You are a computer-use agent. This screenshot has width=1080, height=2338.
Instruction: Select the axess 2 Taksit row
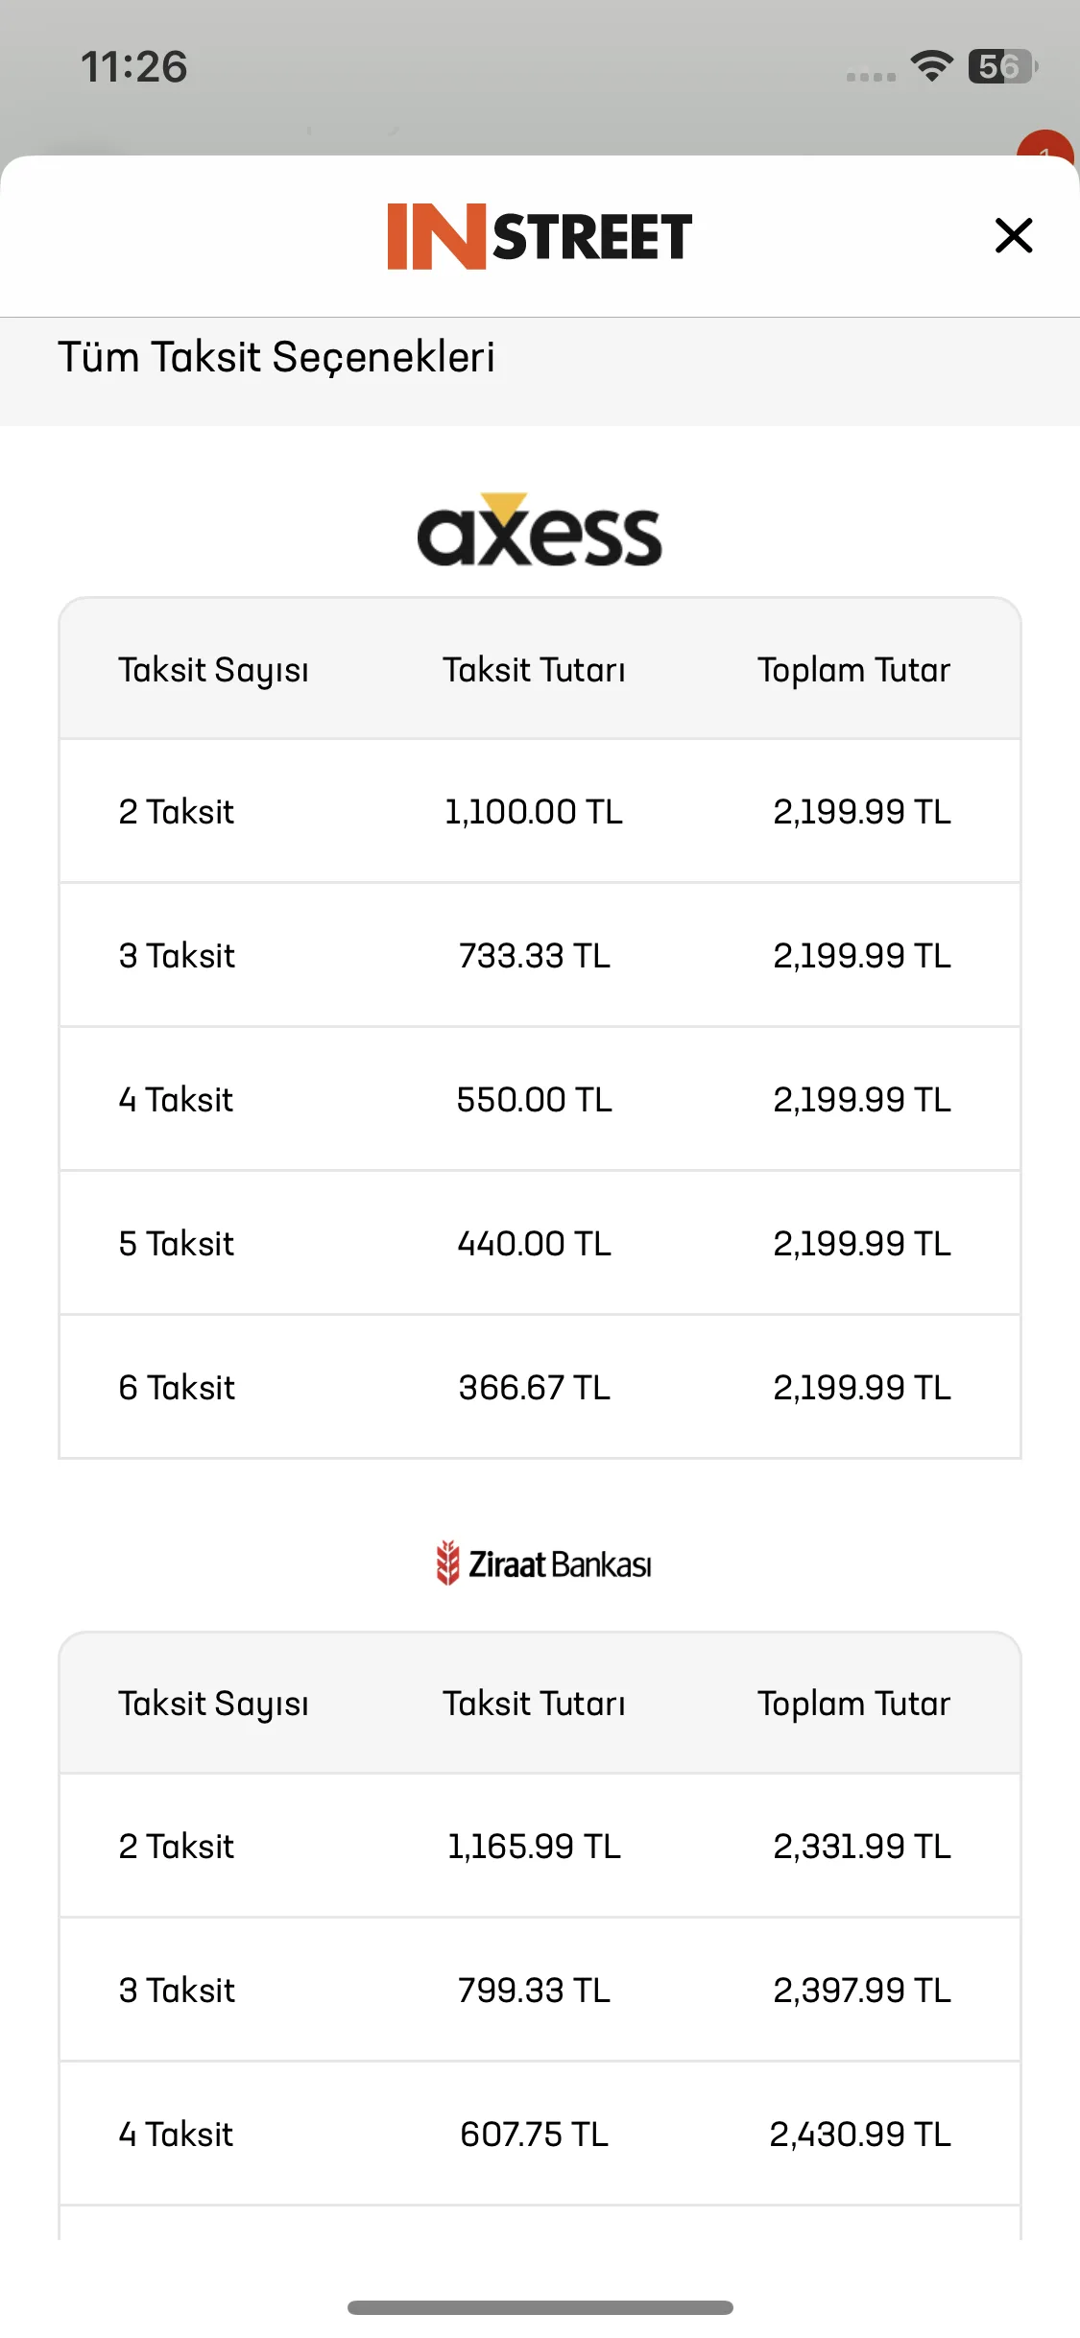[x=540, y=811]
